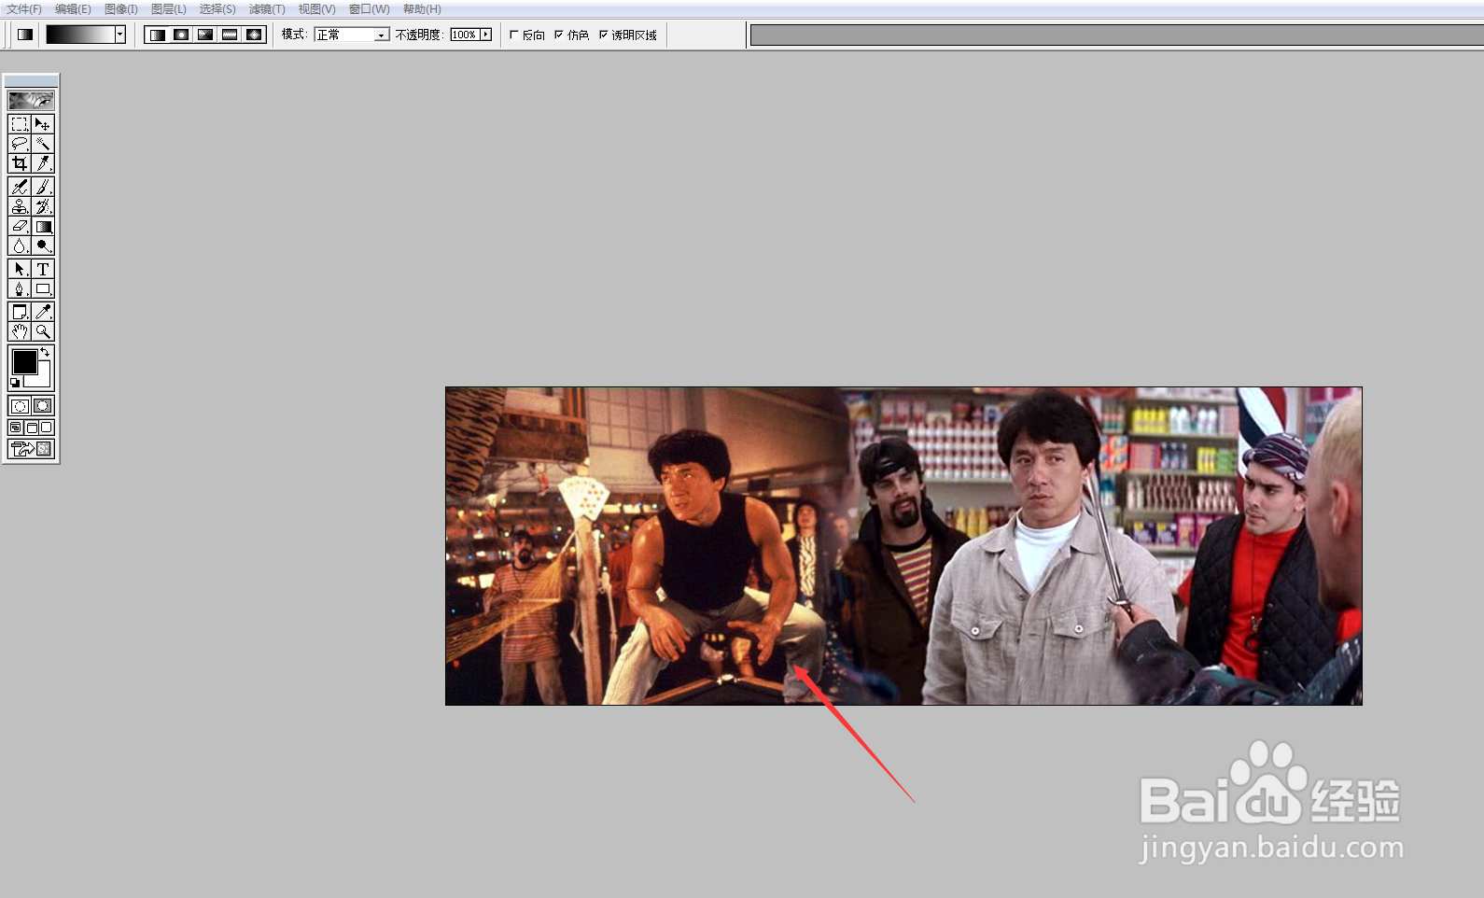
Task: Click the gray palette well bar
Action: [1116, 35]
